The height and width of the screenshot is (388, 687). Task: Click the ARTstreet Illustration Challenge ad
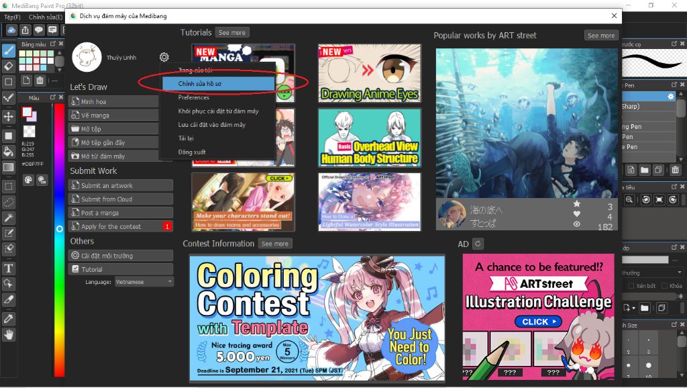tap(539, 317)
